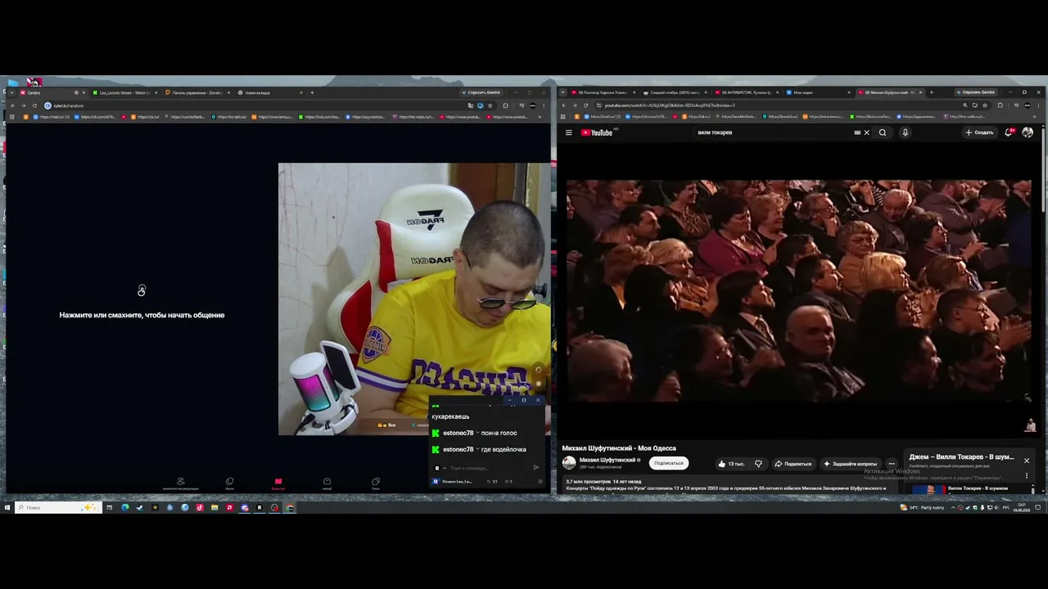This screenshot has width=1048, height=589.
Task: Open more actions below the video
Action: [x=892, y=464]
